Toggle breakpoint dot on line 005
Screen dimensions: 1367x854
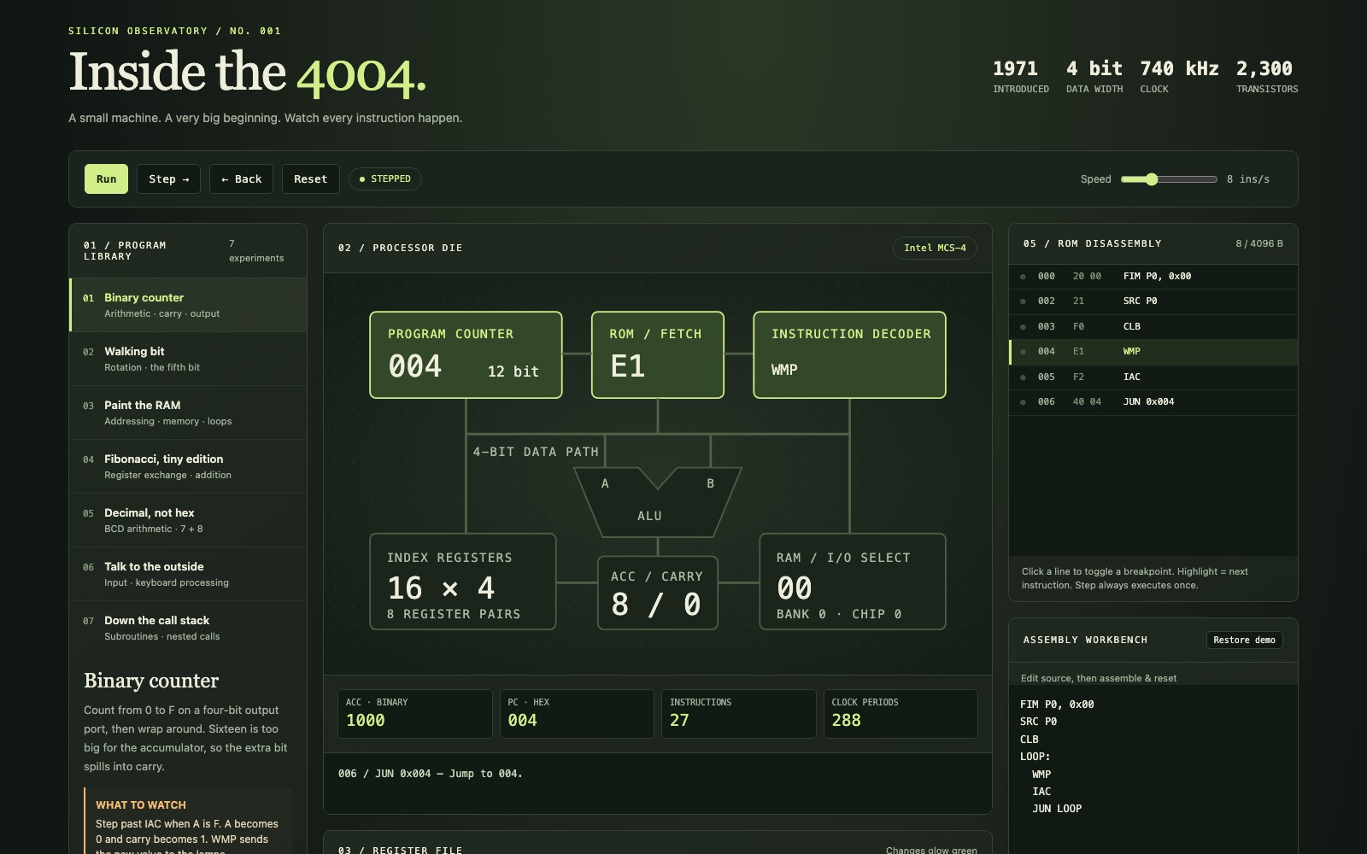pos(1023,377)
